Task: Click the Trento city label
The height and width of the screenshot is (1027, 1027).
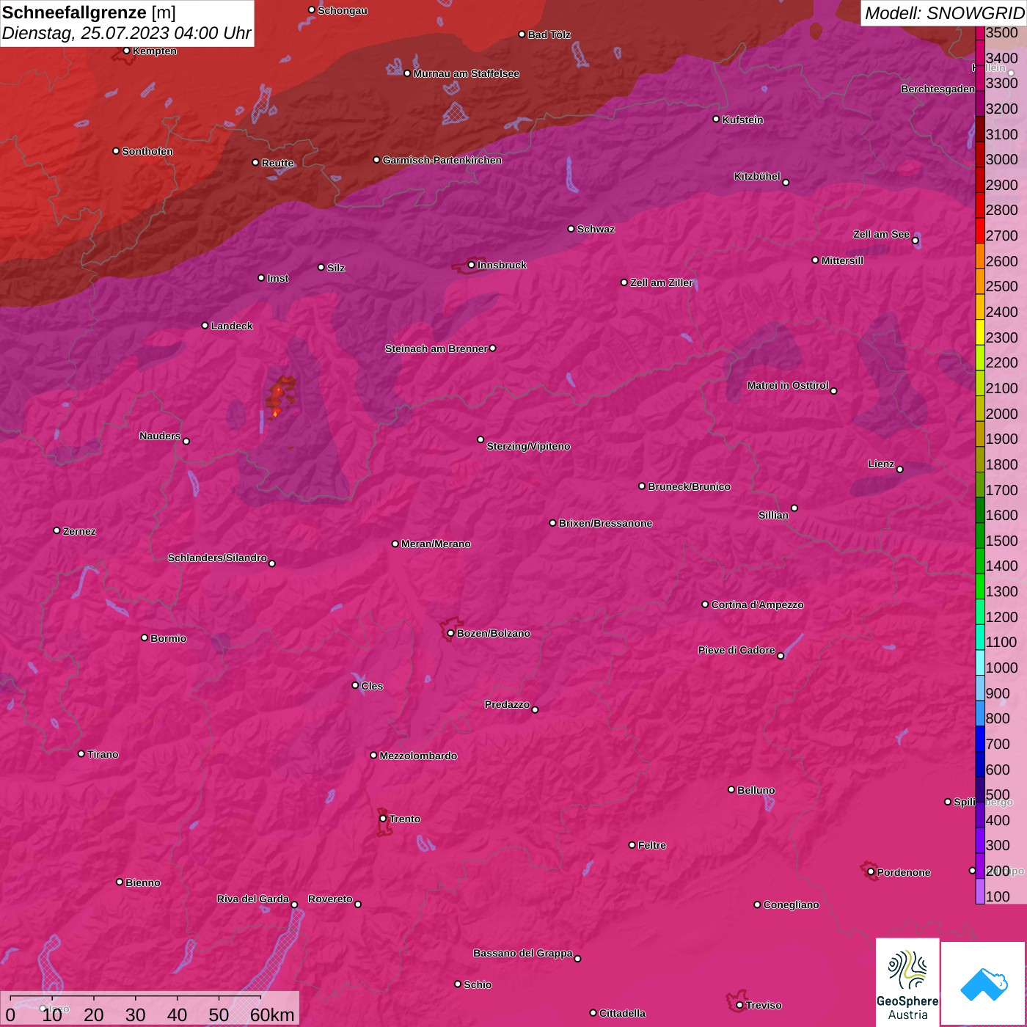Action: [x=405, y=819]
